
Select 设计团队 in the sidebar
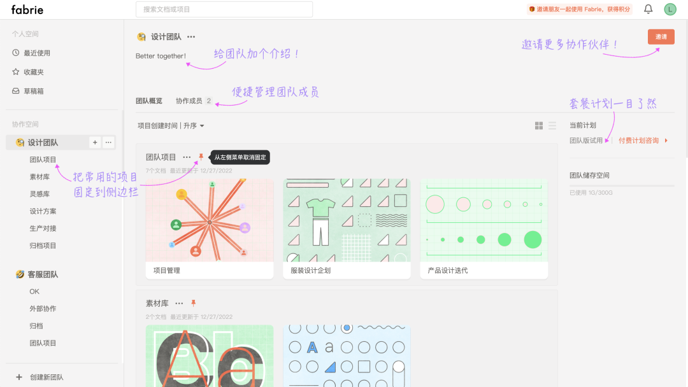click(43, 143)
